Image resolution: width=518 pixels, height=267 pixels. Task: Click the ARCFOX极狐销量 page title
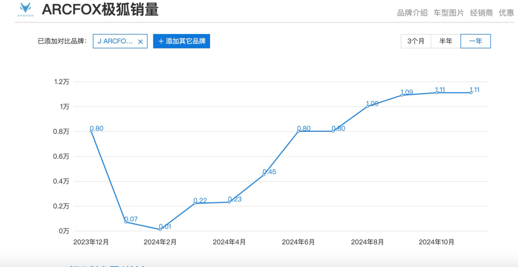click(100, 10)
